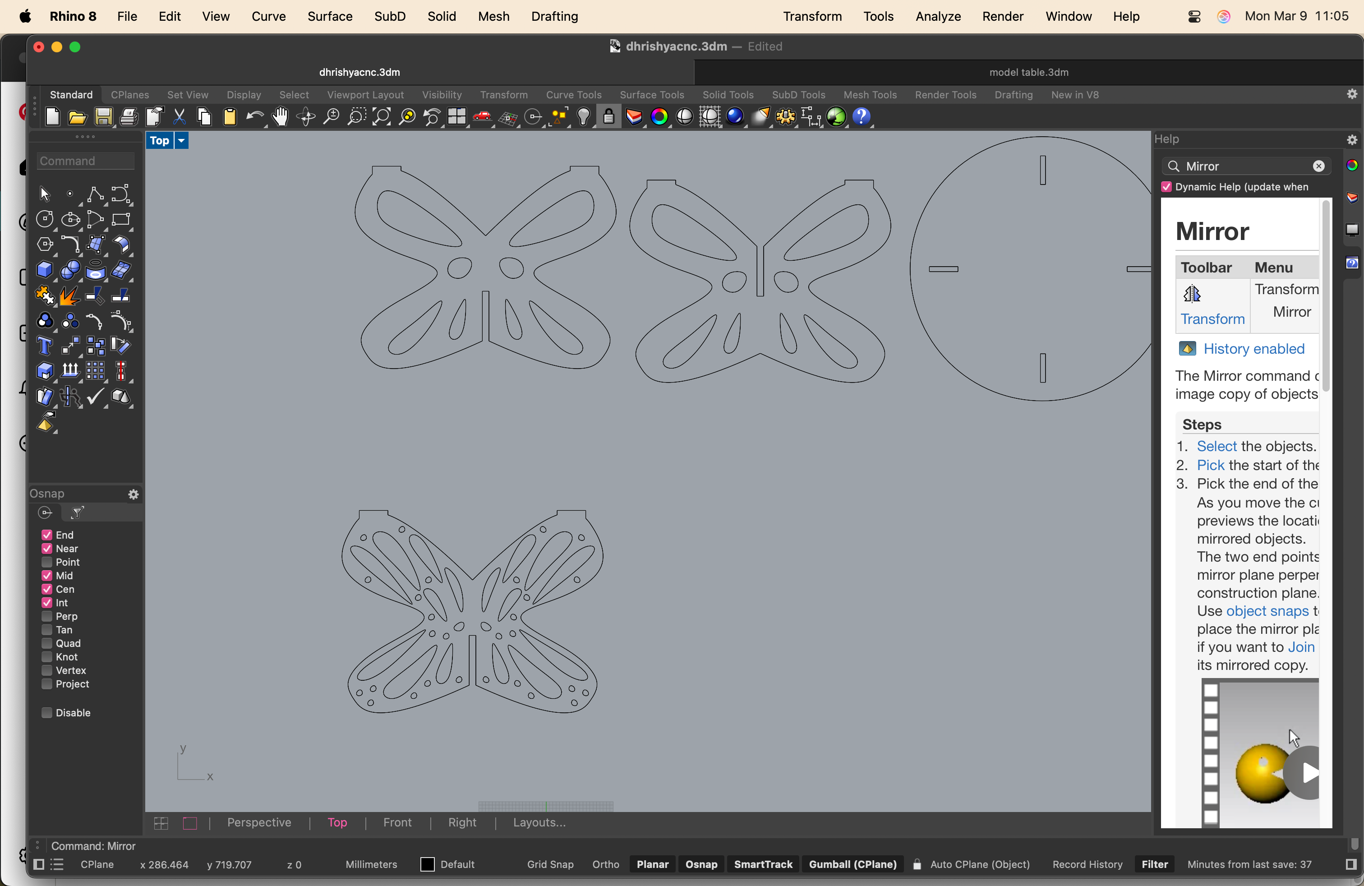Open the Help panel settings gear

tap(1352, 139)
